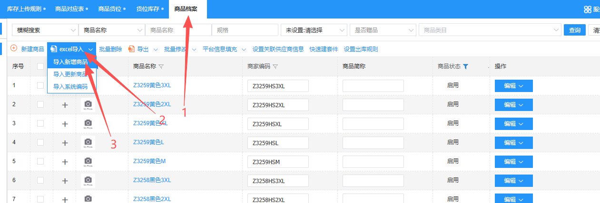Click the empty 商品简称 field in row 1

click(x=373, y=86)
